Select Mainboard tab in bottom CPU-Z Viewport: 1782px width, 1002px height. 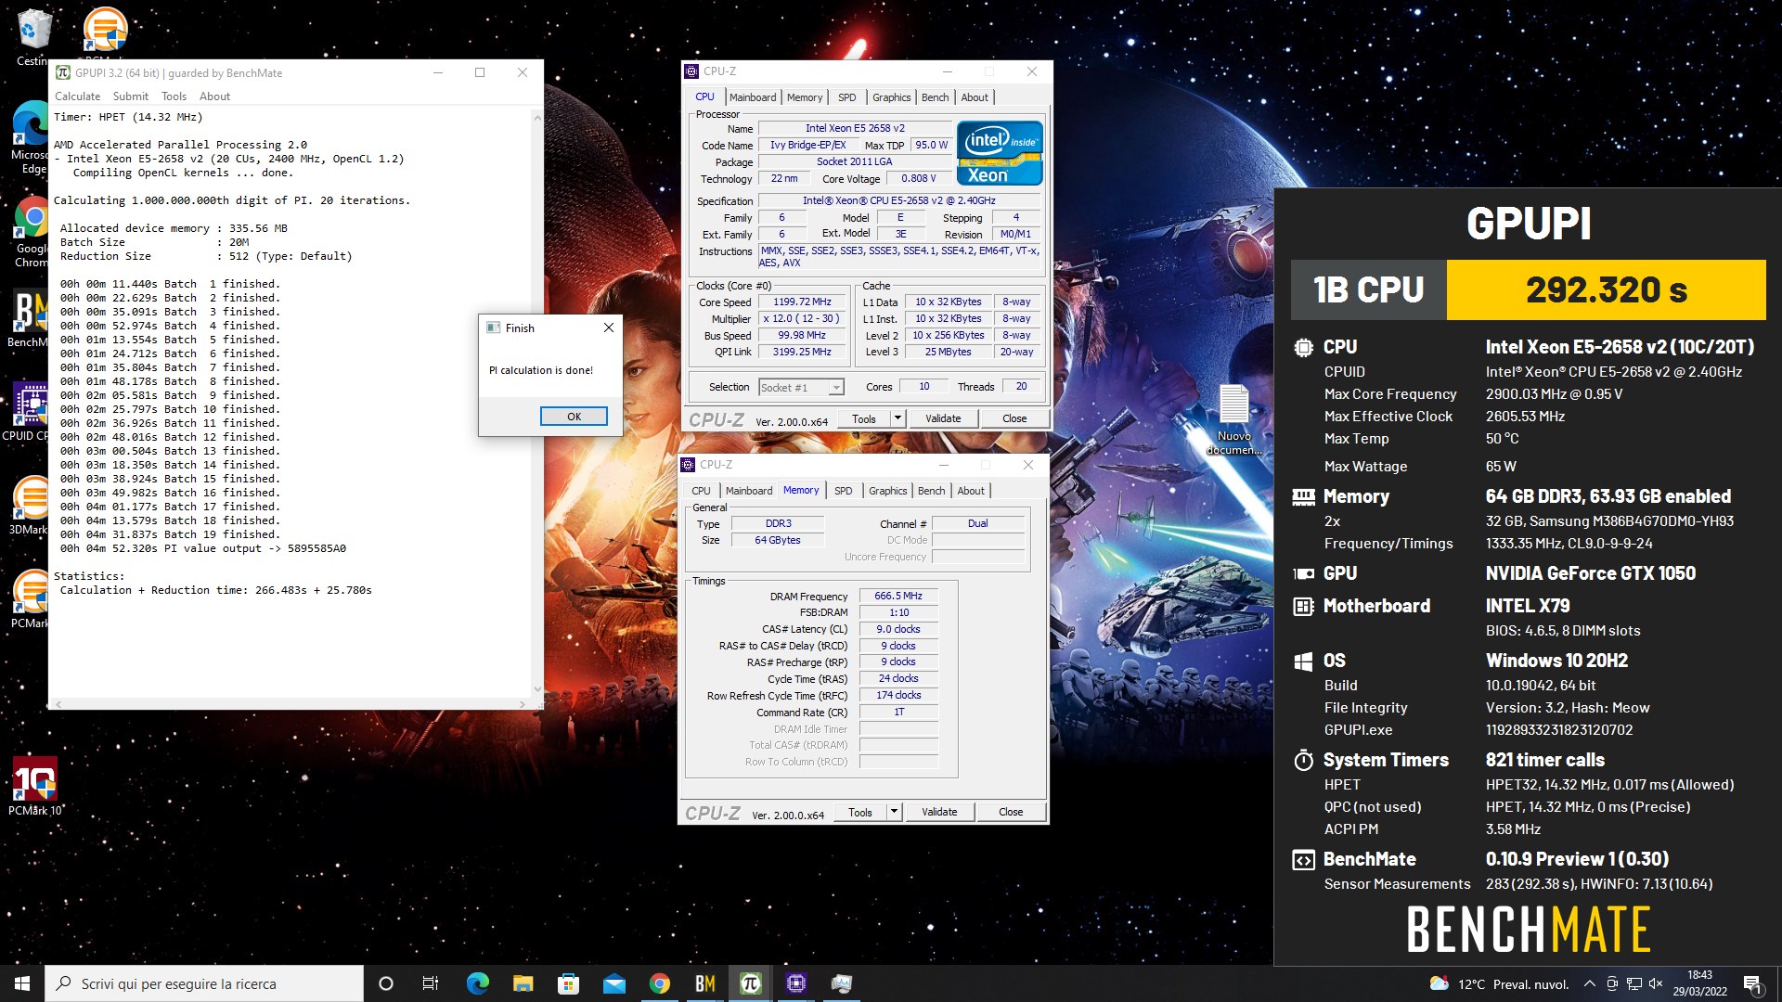[749, 491]
